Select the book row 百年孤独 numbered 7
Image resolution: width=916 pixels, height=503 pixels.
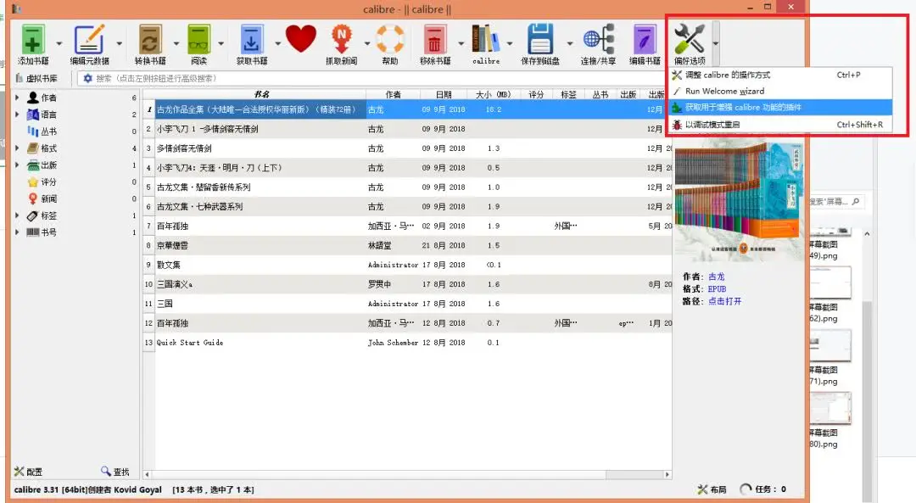(407, 226)
